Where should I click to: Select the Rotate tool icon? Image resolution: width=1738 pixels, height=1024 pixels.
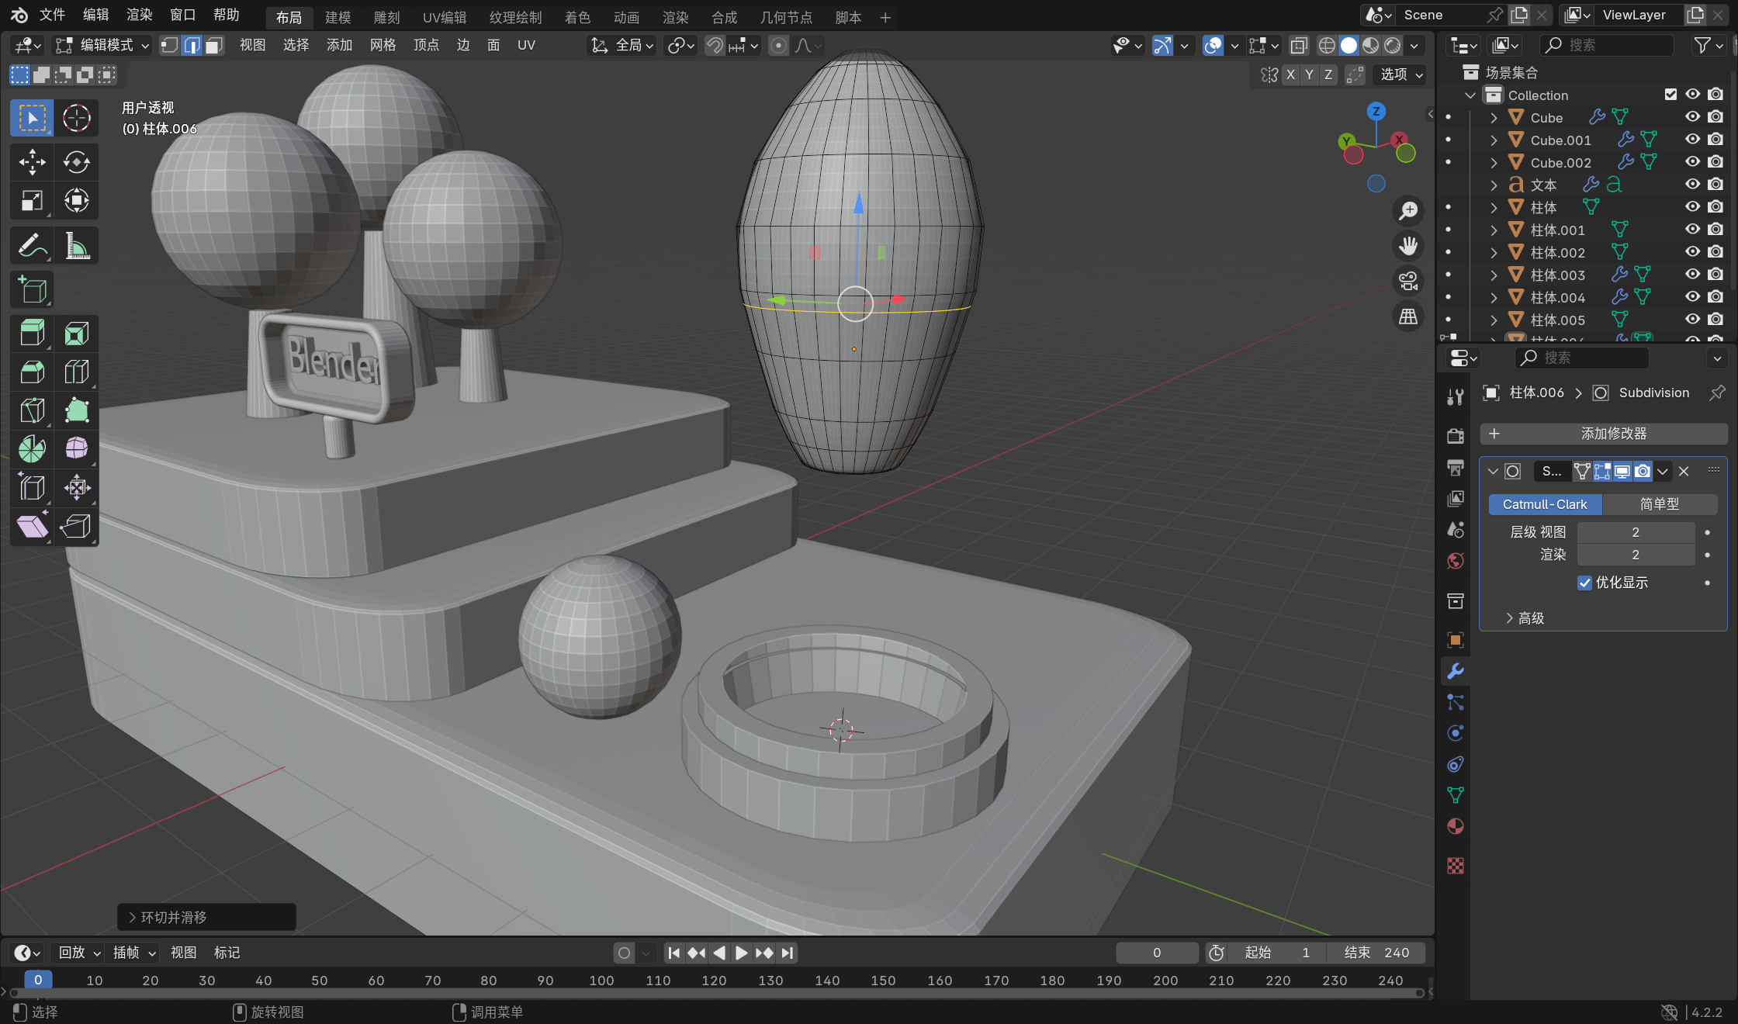(76, 162)
